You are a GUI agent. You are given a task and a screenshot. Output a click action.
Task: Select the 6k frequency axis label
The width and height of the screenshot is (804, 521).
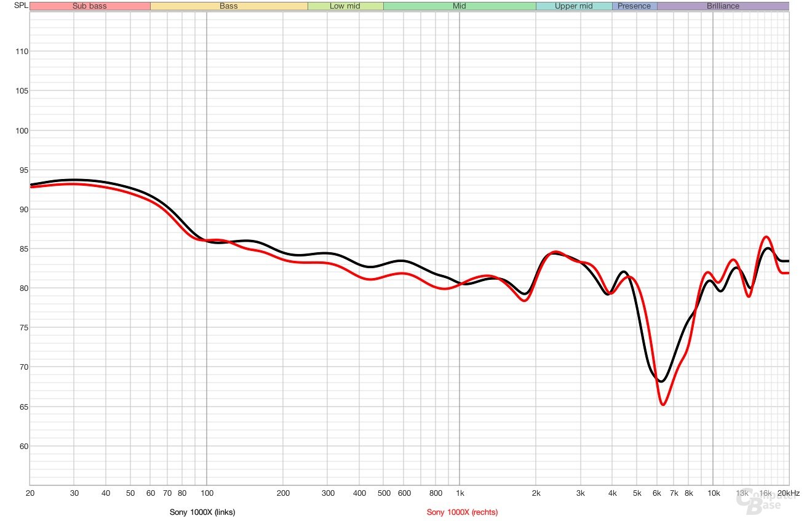tap(656, 493)
